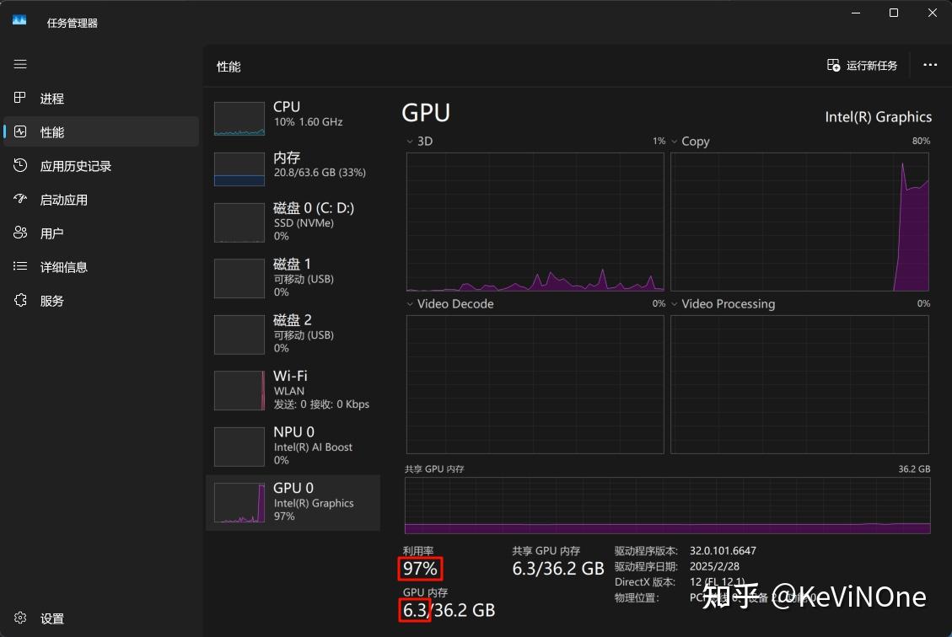View 详细信息 (Details) page
This screenshot has height=637, width=952.
click(x=63, y=266)
